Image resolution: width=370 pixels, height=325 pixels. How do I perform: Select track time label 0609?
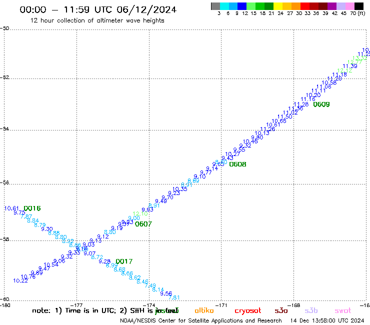click(x=321, y=104)
